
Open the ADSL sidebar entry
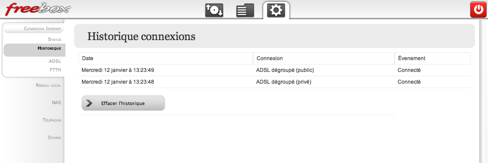click(x=55, y=61)
